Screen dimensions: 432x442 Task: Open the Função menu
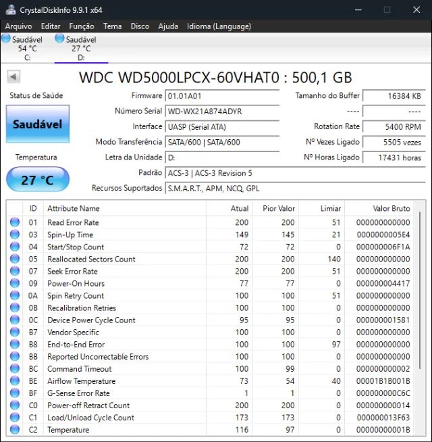tap(82, 26)
